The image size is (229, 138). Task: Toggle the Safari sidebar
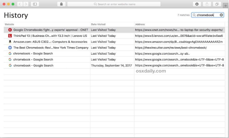coord(35,4)
